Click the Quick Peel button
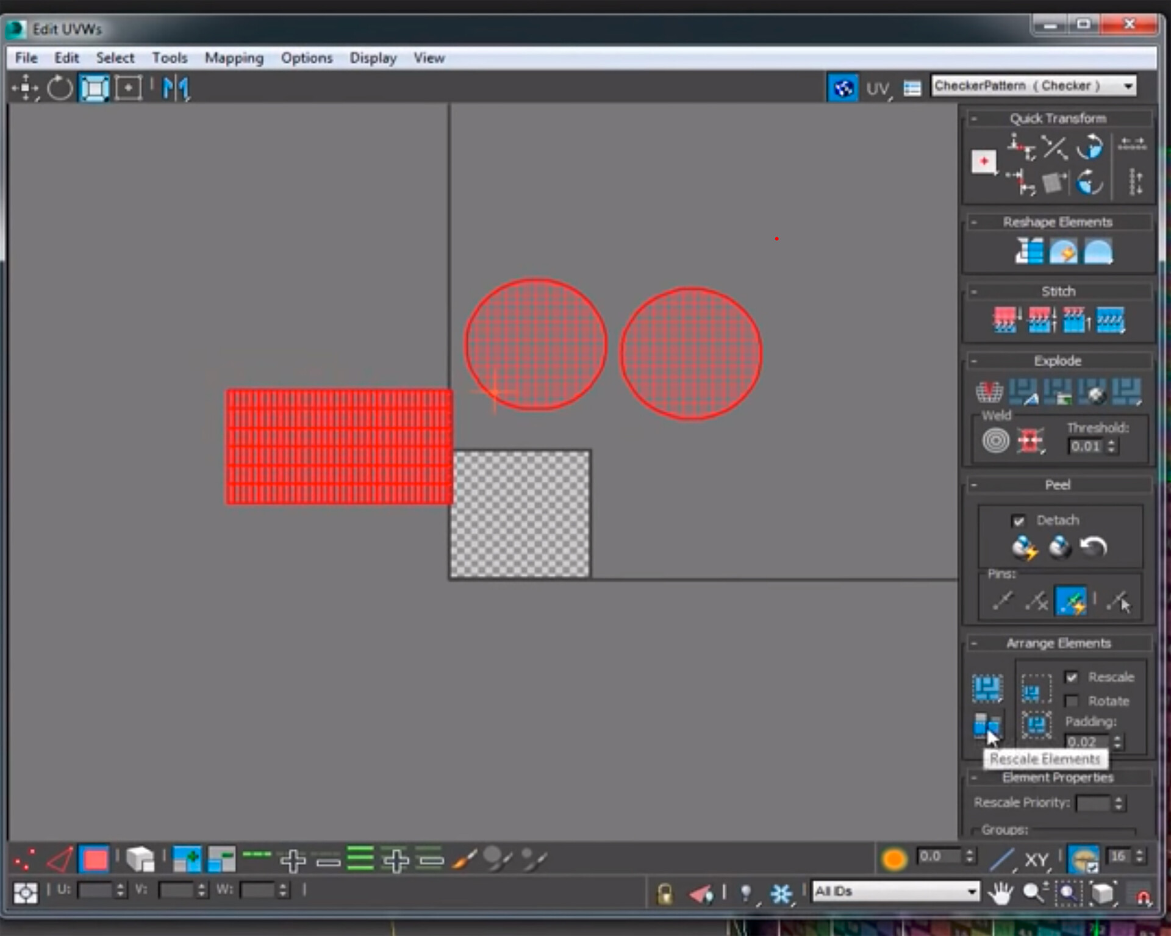 tap(1025, 548)
